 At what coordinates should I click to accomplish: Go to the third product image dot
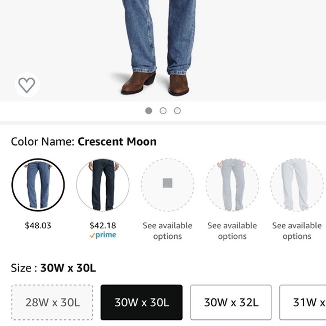pyautogui.click(x=178, y=111)
